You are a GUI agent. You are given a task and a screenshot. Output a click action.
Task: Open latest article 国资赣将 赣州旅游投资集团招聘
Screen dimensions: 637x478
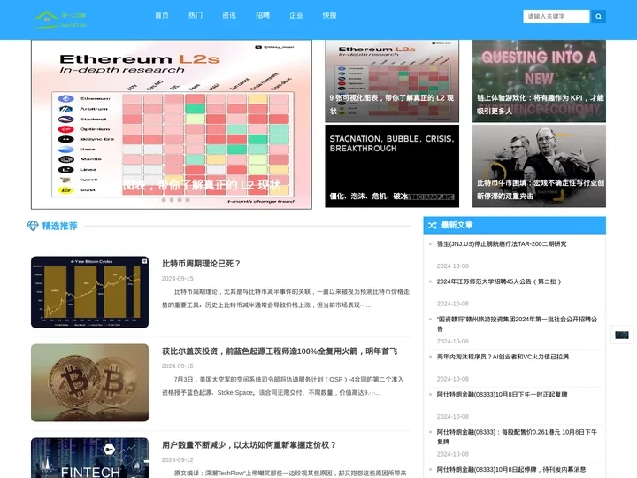click(x=517, y=324)
